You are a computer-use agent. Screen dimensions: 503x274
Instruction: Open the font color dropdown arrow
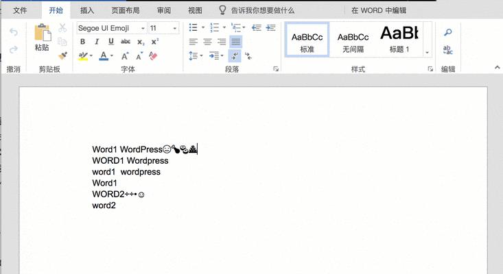click(x=113, y=56)
